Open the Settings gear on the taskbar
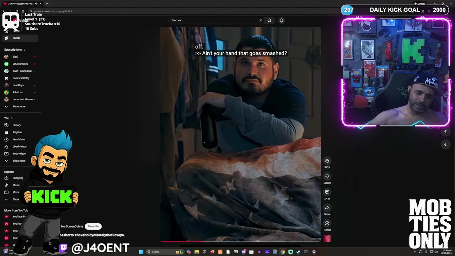 point(314,252)
